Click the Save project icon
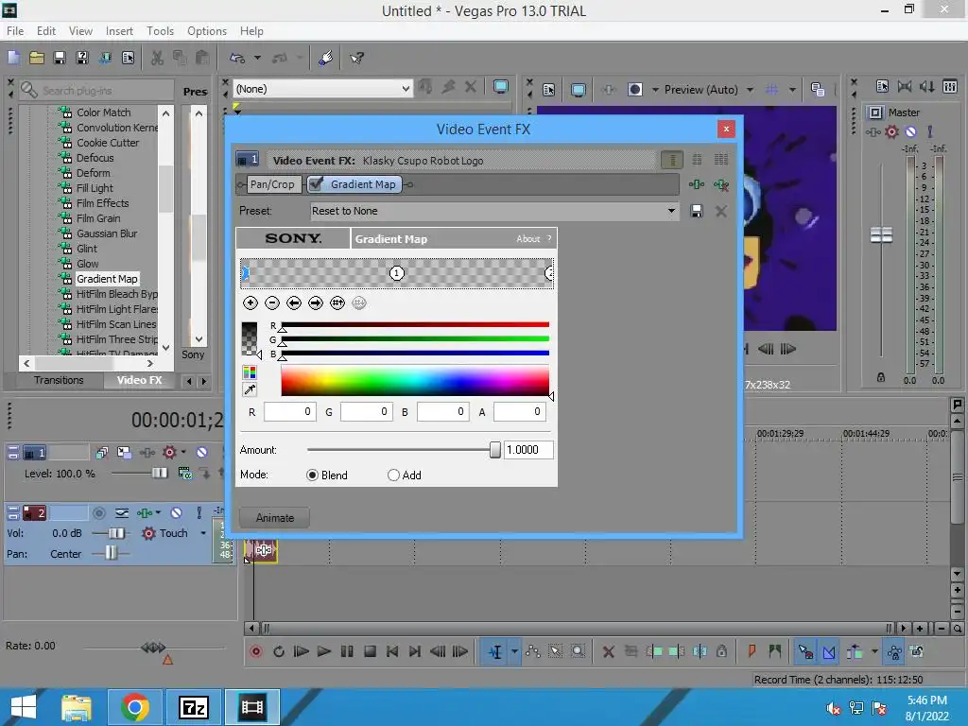 [60, 58]
